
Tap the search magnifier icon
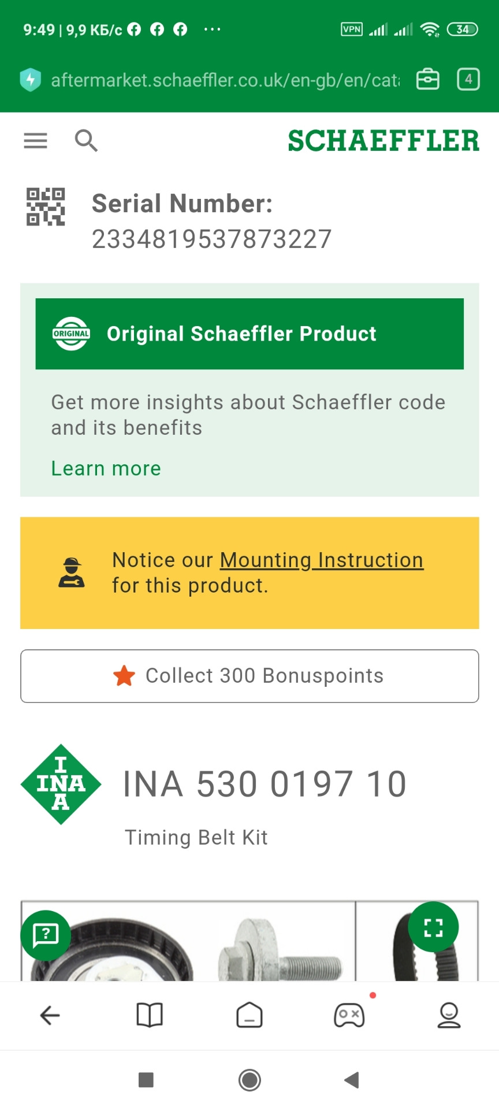coord(86,140)
